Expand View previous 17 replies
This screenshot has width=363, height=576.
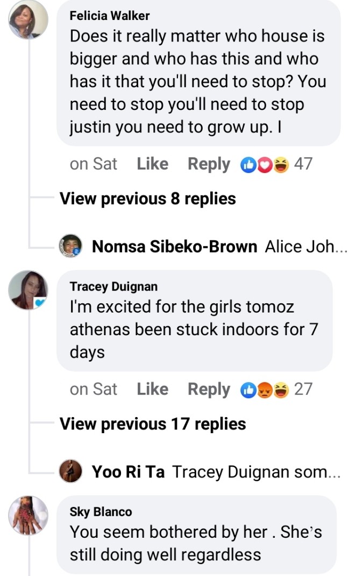pos(152,424)
